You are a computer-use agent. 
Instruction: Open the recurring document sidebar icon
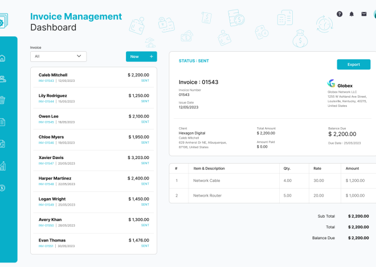tap(2, 144)
